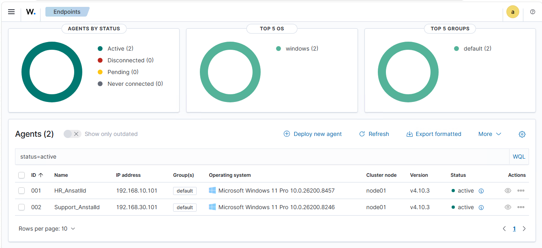Click default group badge for Support_Anstalld

click(x=185, y=208)
